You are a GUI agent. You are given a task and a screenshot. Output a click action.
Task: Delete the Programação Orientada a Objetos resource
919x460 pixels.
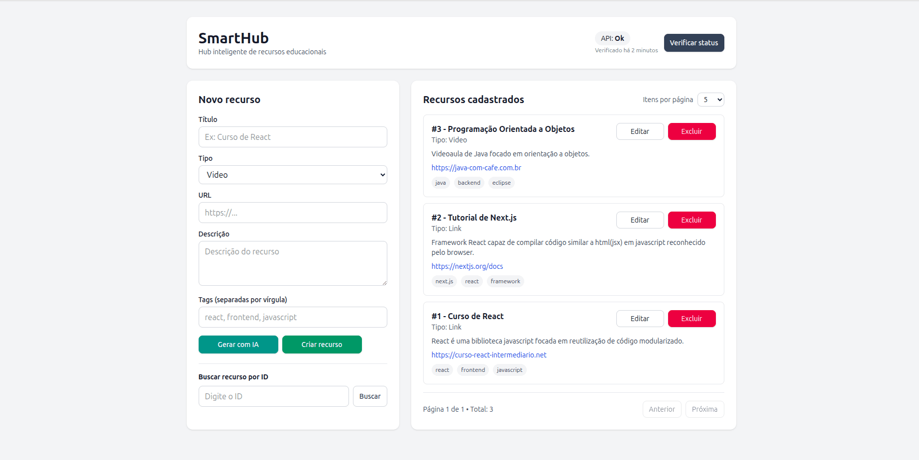[x=691, y=131]
